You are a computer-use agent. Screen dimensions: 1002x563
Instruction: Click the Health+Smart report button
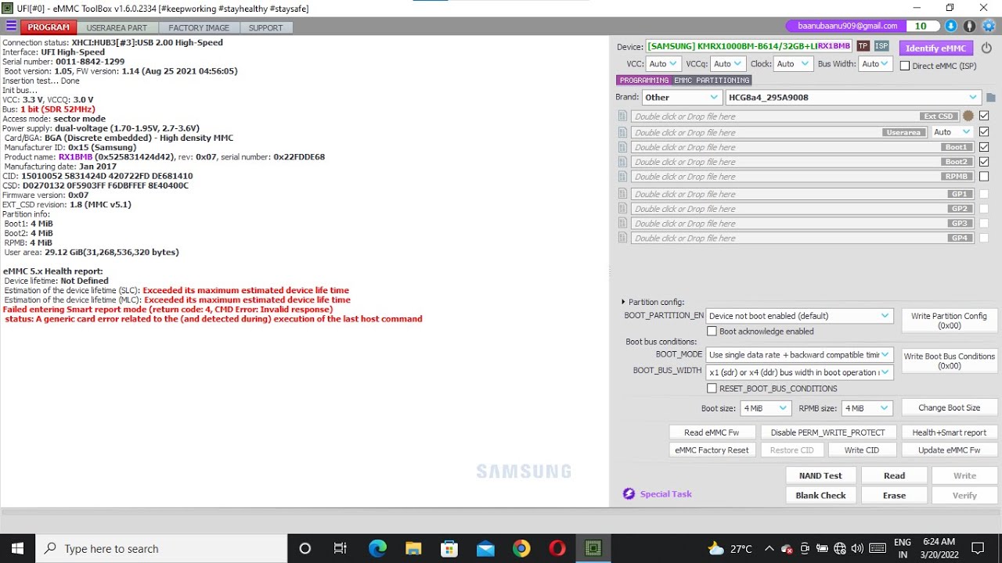(x=949, y=432)
